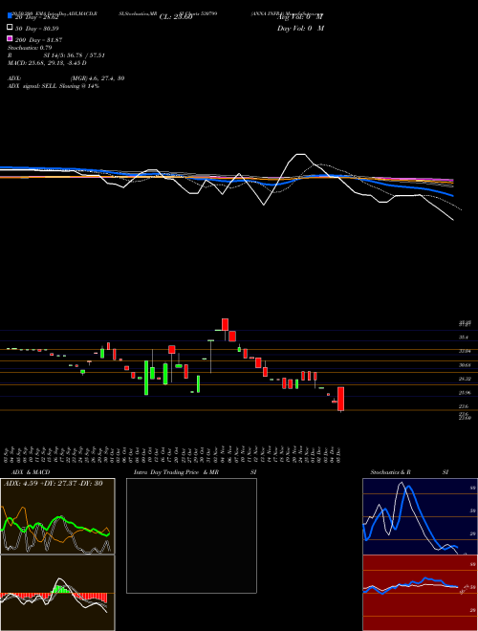
Task: Select the '200 Day = 31.87' legend text
Action: (x=38, y=40)
